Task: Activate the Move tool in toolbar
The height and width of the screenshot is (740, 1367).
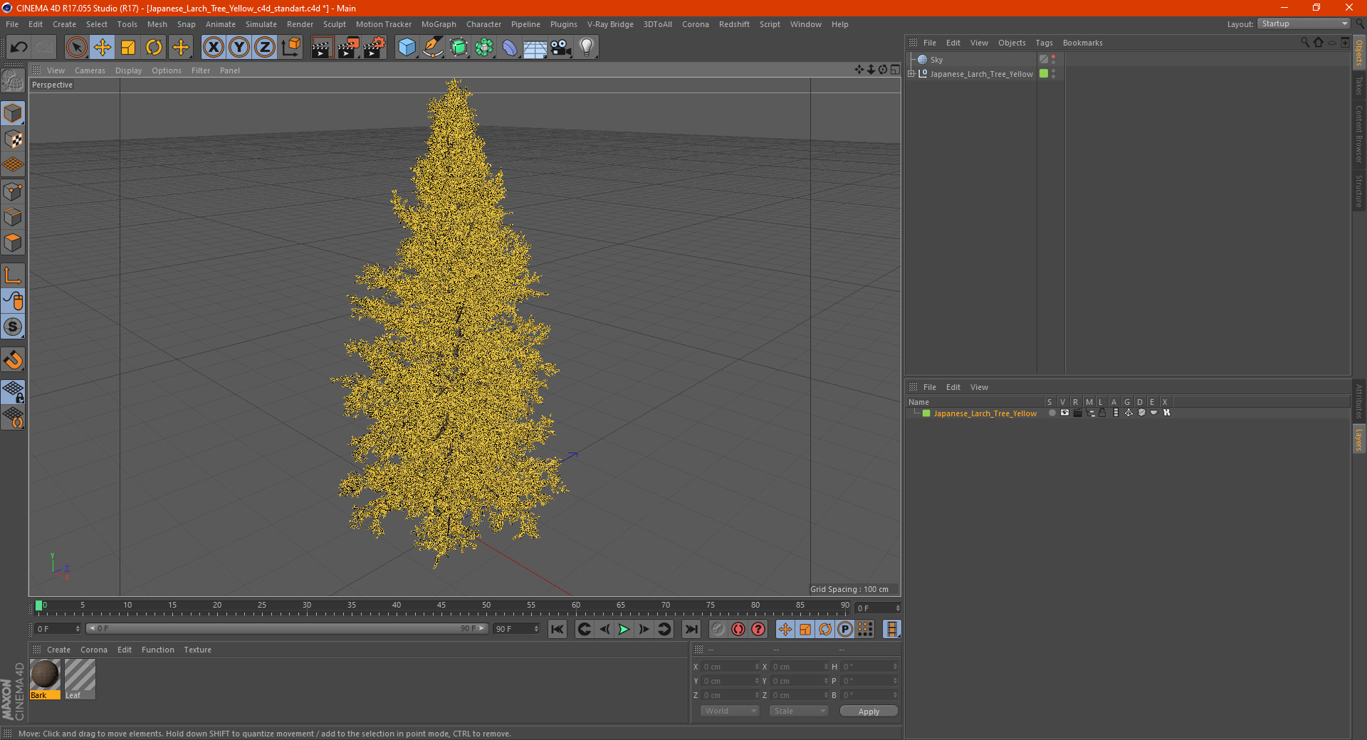Action: pos(103,48)
